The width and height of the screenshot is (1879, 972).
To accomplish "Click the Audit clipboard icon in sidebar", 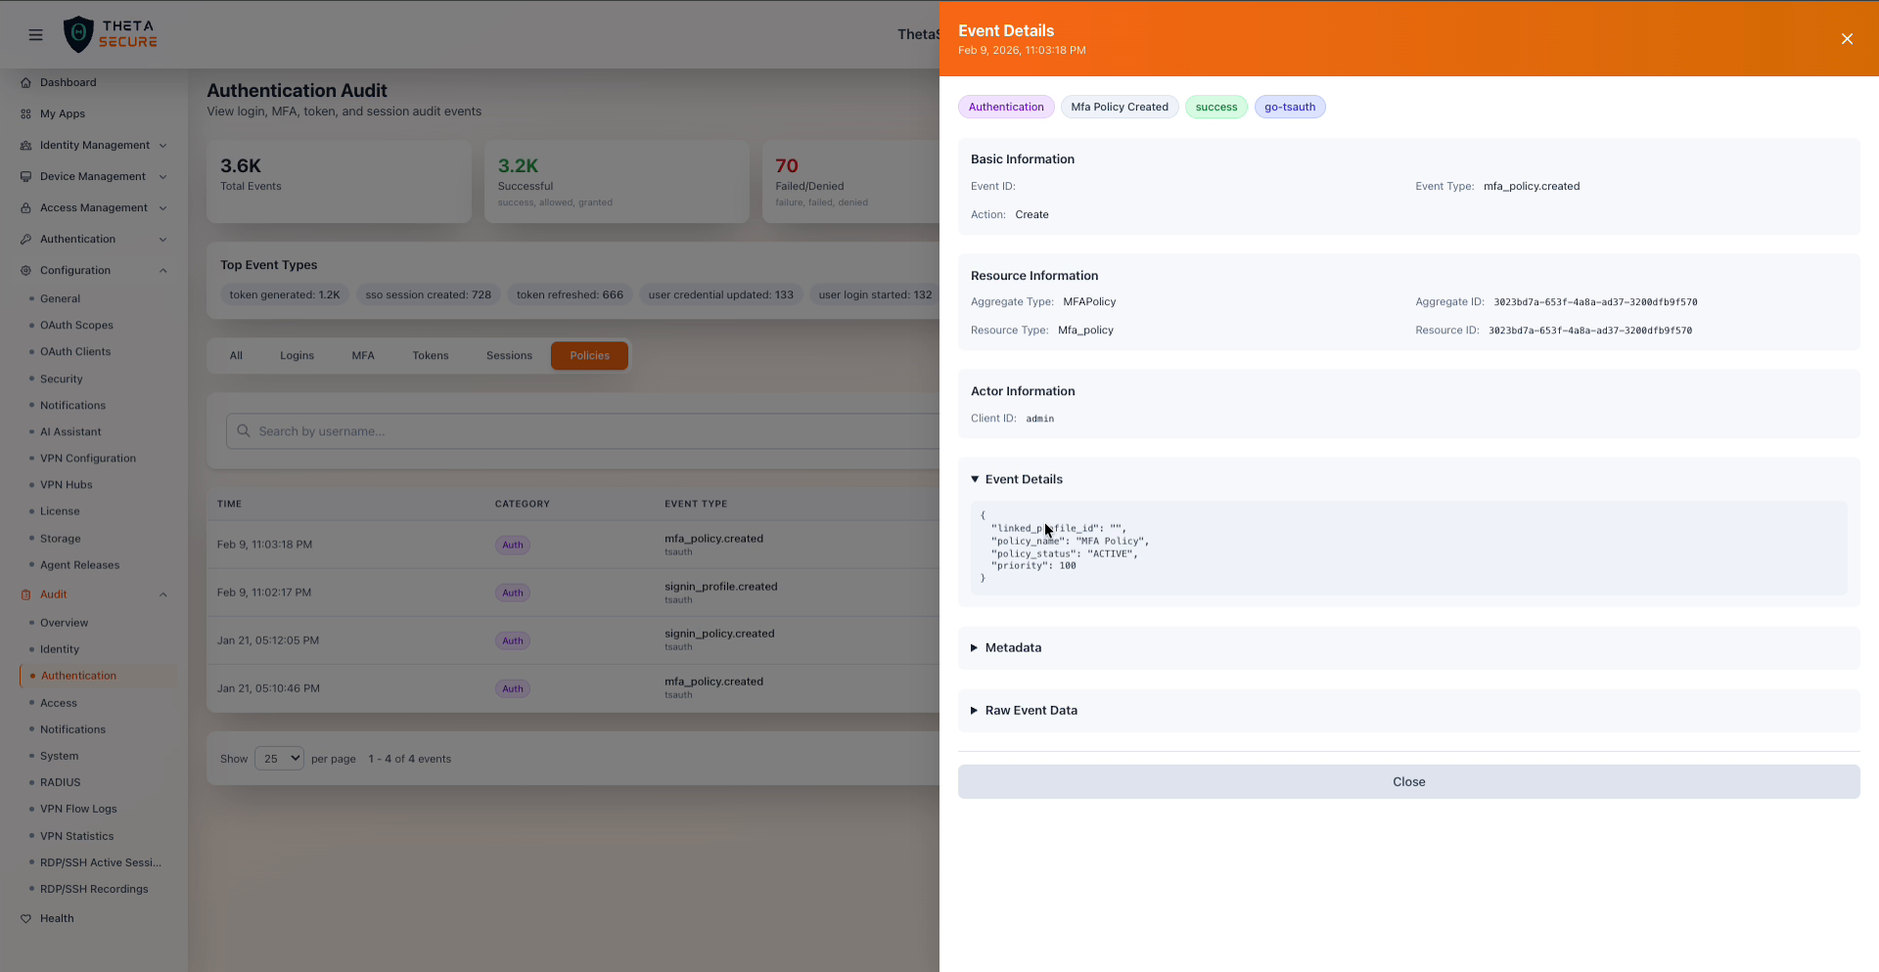I will [26, 595].
